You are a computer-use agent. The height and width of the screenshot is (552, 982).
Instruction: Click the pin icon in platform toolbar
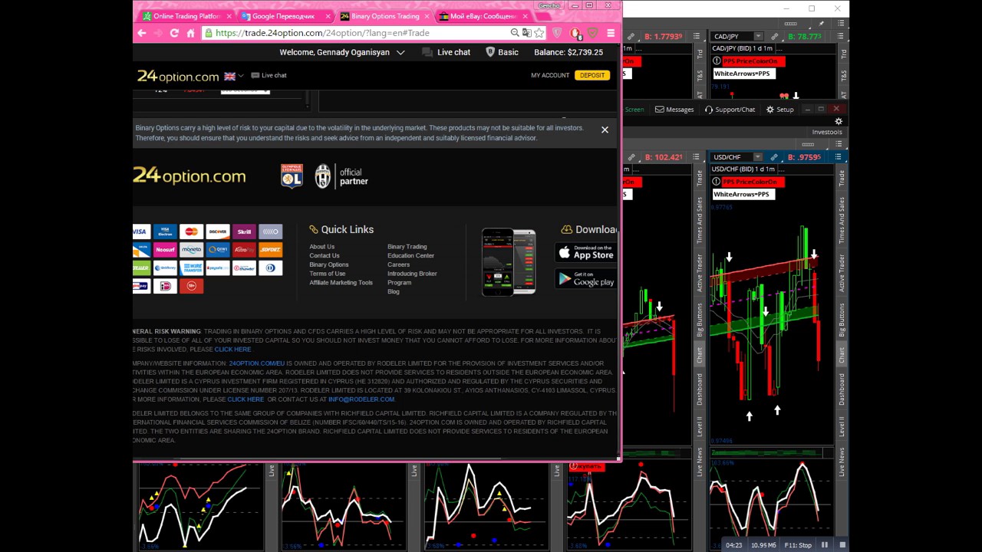pos(821,24)
